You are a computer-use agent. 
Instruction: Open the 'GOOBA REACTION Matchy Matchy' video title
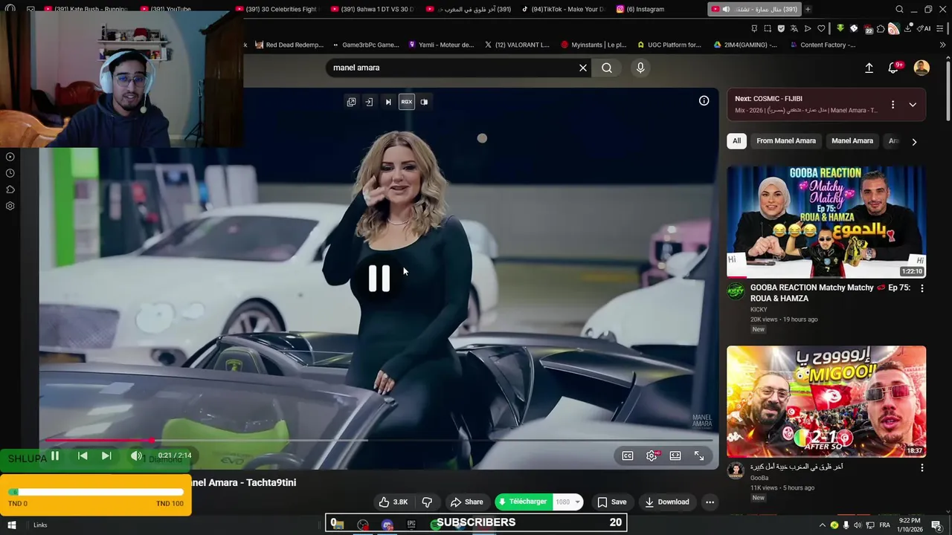[x=830, y=293]
